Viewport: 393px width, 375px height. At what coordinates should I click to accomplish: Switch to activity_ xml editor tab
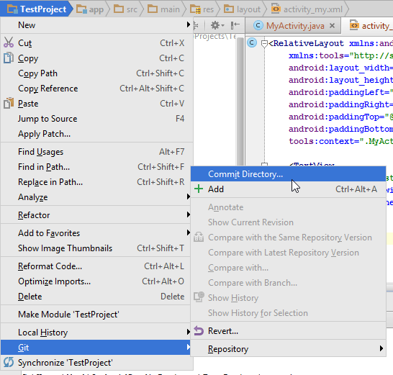pyautogui.click(x=367, y=26)
